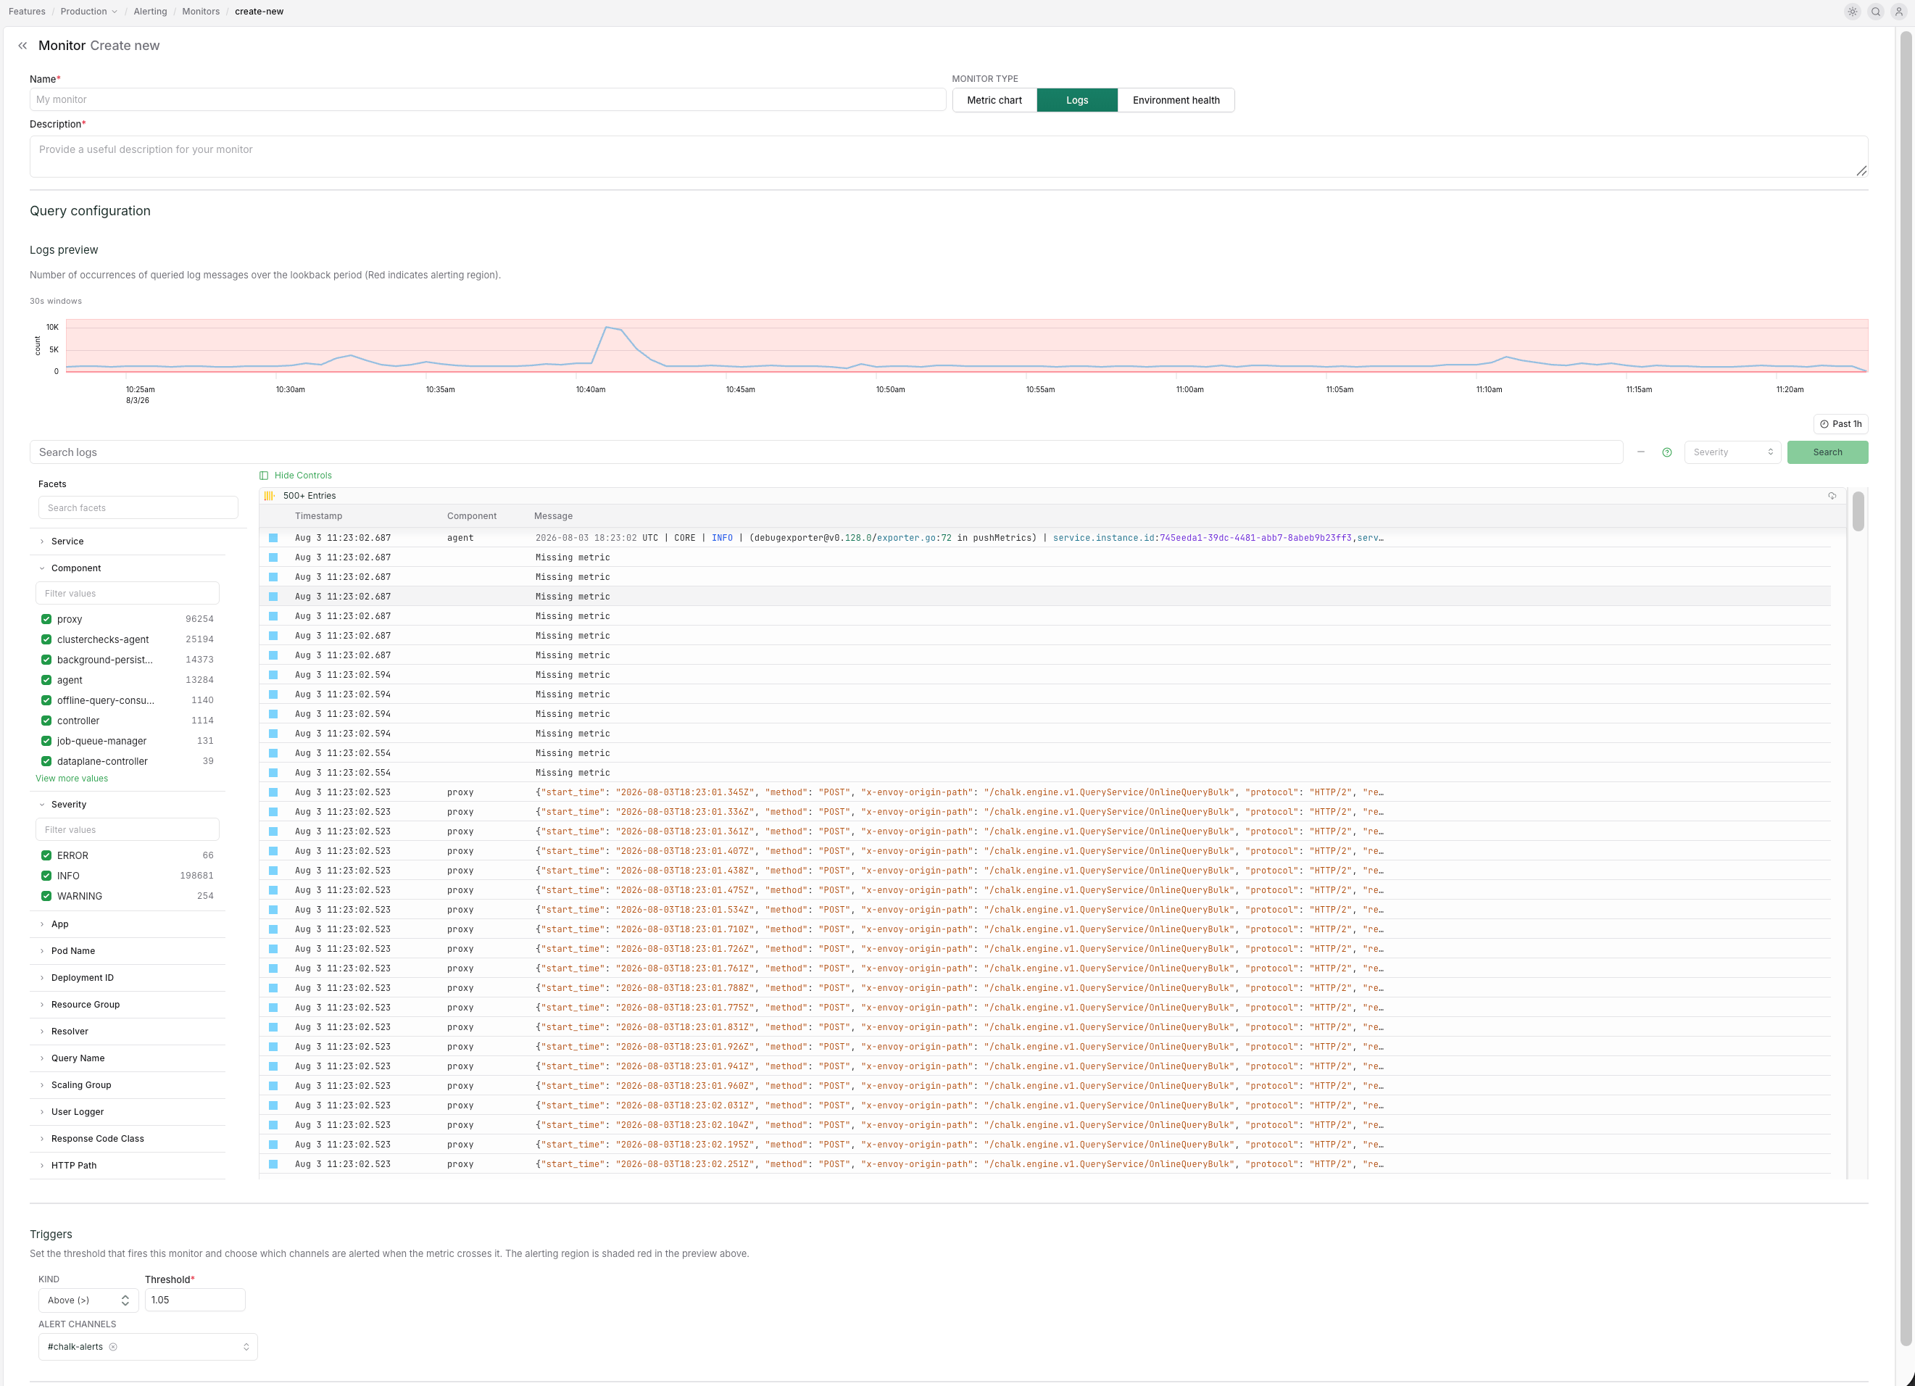The width and height of the screenshot is (1915, 1386).
Task: Click the blue square on the proxy row with 02.031Z
Action: [273, 1105]
